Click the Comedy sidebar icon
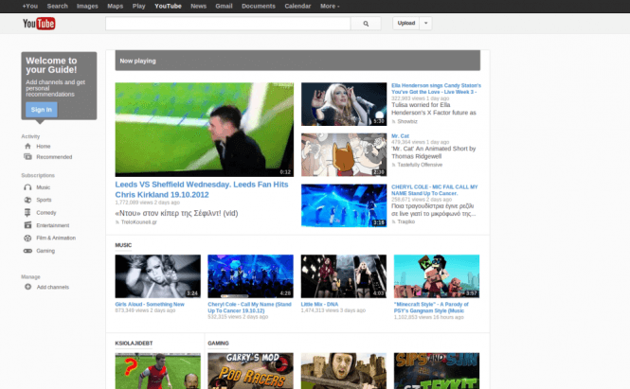 pyautogui.click(x=27, y=212)
